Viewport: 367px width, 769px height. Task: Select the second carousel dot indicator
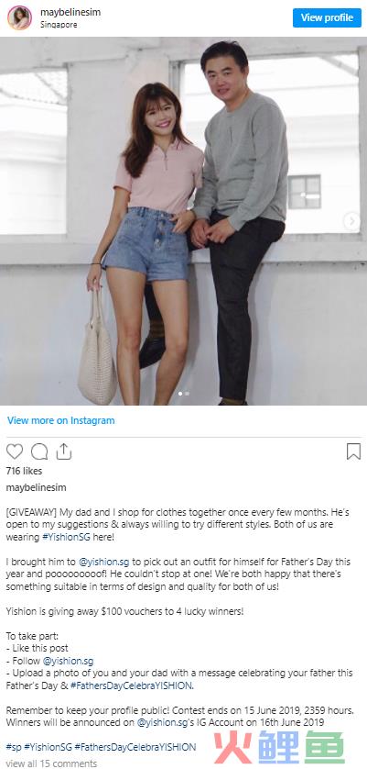pos(187,394)
